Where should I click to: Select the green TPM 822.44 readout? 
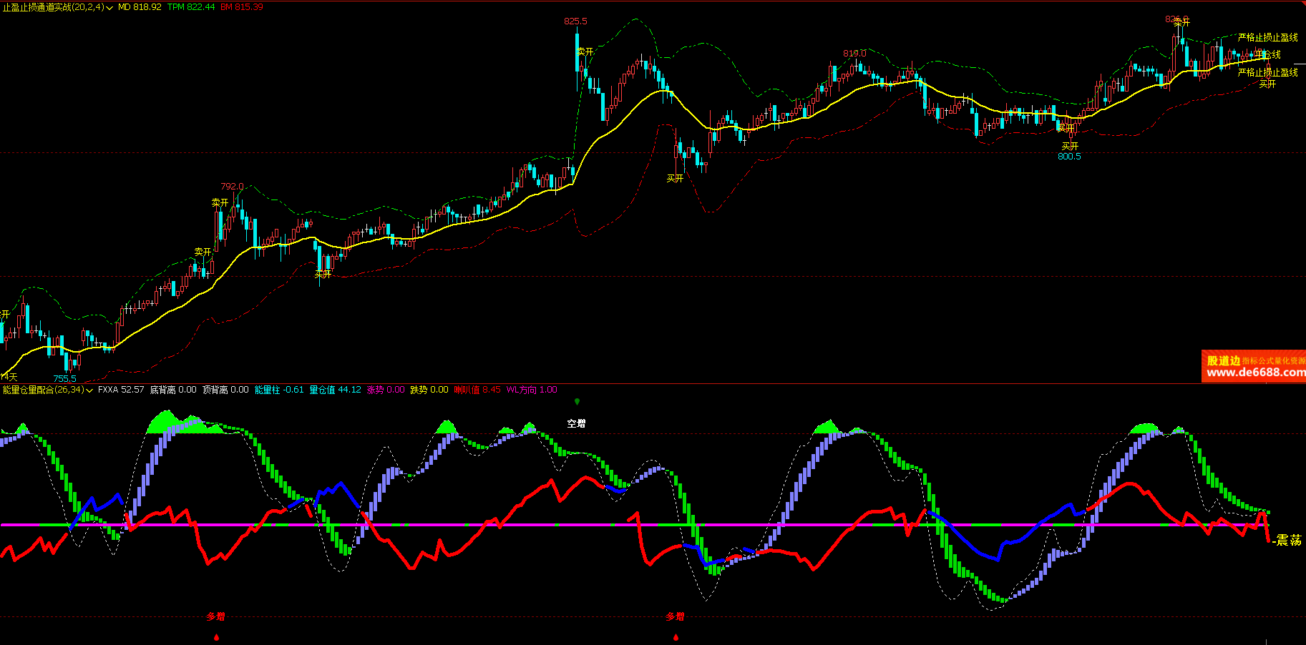coord(191,7)
